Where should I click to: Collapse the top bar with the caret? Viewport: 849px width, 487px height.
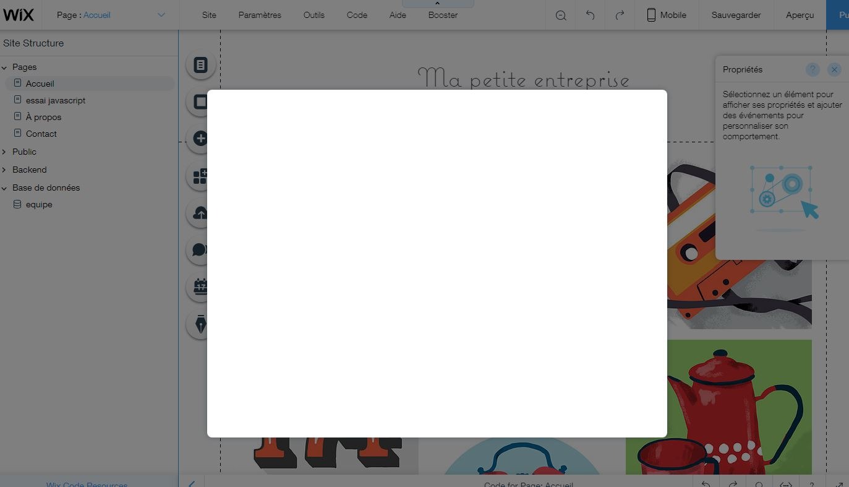[437, 4]
